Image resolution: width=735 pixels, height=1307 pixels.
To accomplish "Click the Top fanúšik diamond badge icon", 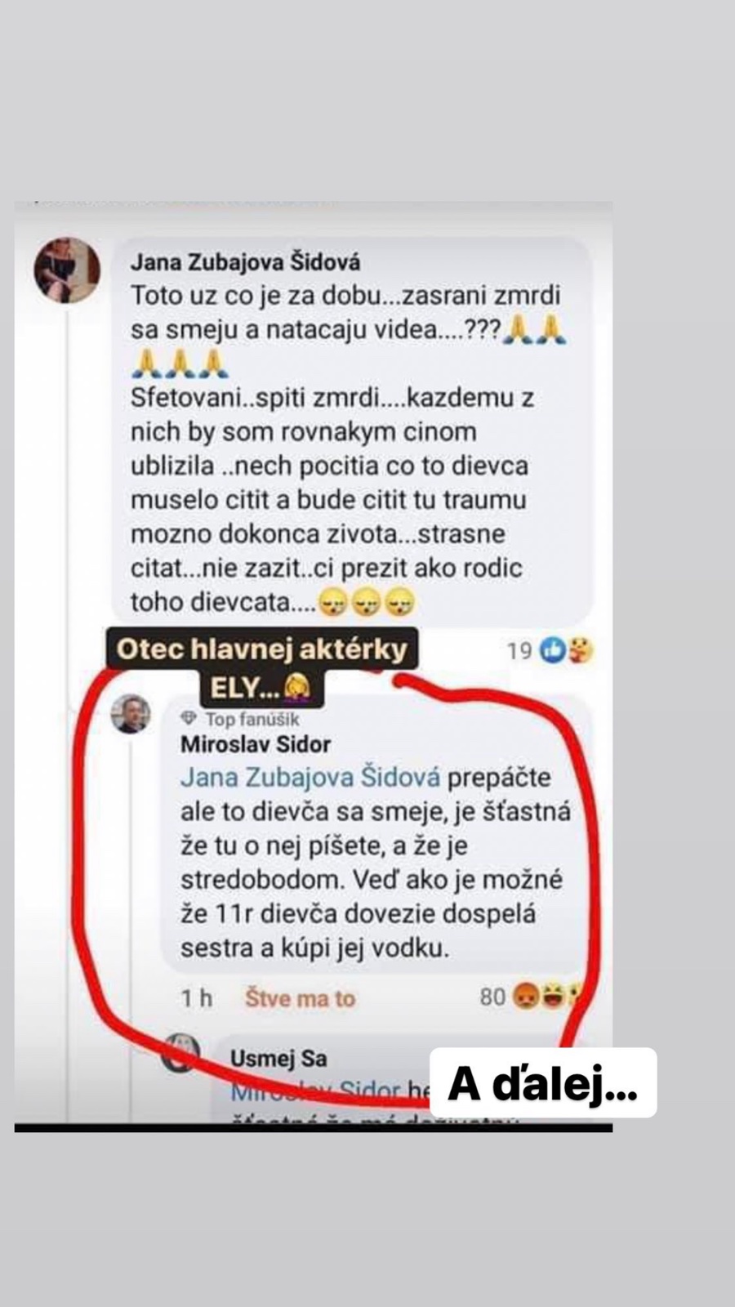I will tap(189, 719).
